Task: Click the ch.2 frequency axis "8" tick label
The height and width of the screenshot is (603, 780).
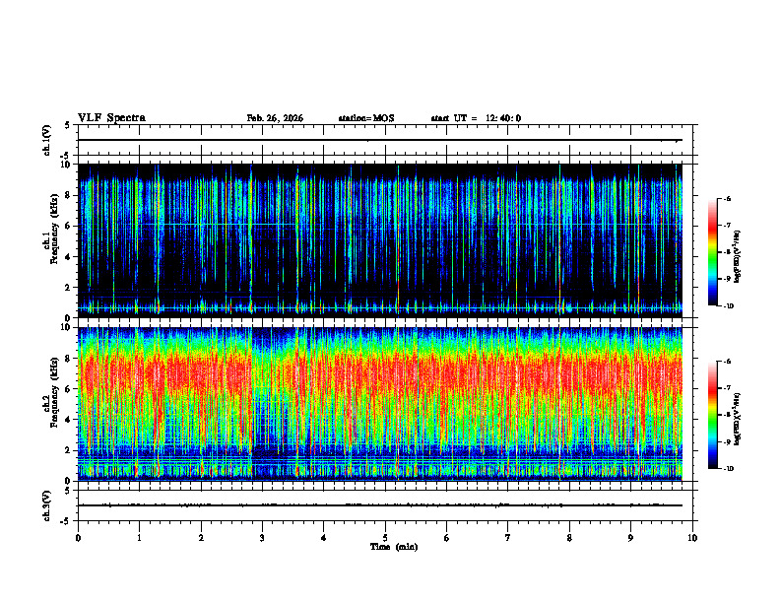Action: [x=69, y=359]
